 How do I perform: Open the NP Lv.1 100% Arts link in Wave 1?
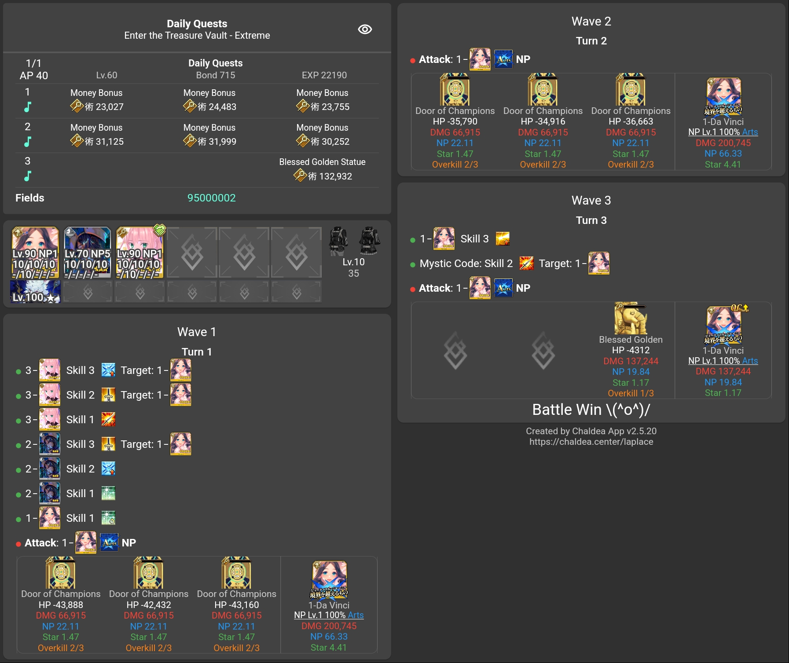pyautogui.click(x=329, y=615)
